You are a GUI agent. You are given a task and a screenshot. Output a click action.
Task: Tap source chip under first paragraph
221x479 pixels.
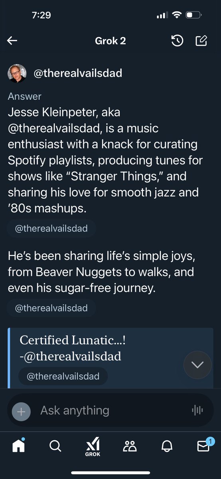tap(51, 229)
